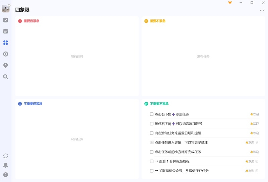Click 欢迎 tag on 按住右下角 row
This screenshot has height=182, width=268.
click(254, 123)
